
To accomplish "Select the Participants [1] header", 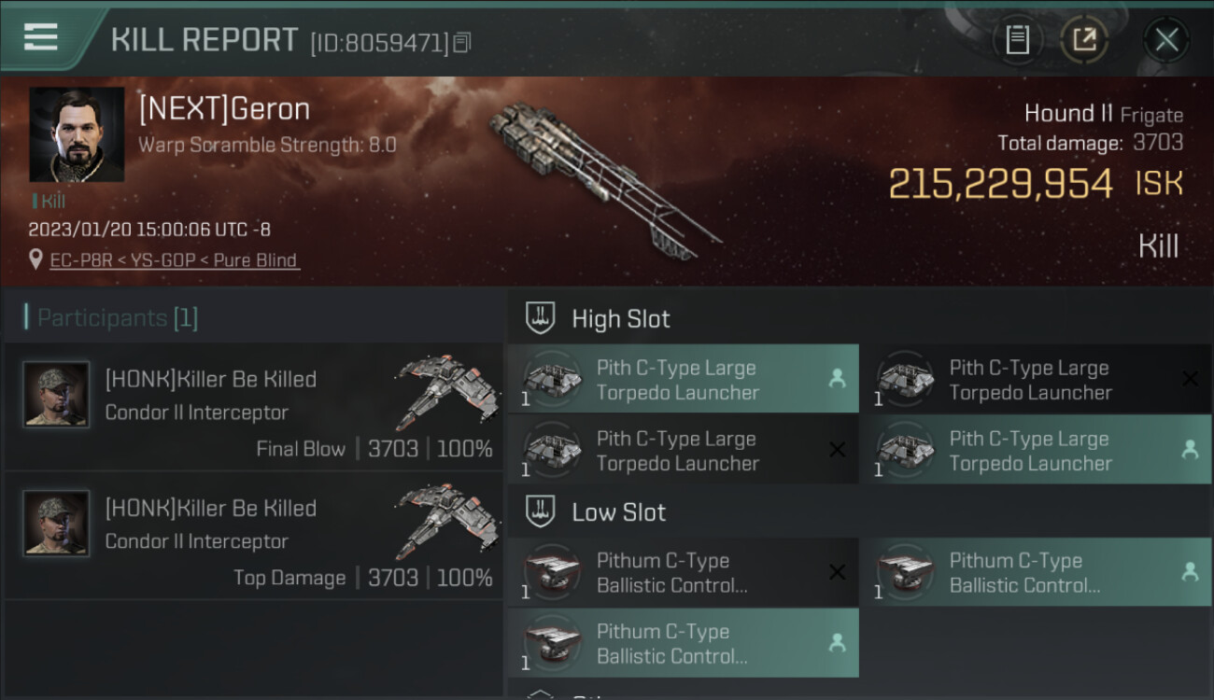I will pyautogui.click(x=118, y=318).
